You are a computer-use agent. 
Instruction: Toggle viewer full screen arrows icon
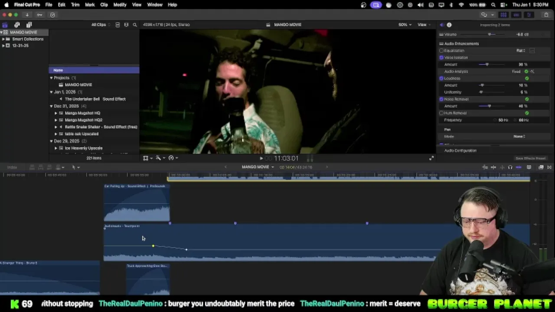point(431,158)
